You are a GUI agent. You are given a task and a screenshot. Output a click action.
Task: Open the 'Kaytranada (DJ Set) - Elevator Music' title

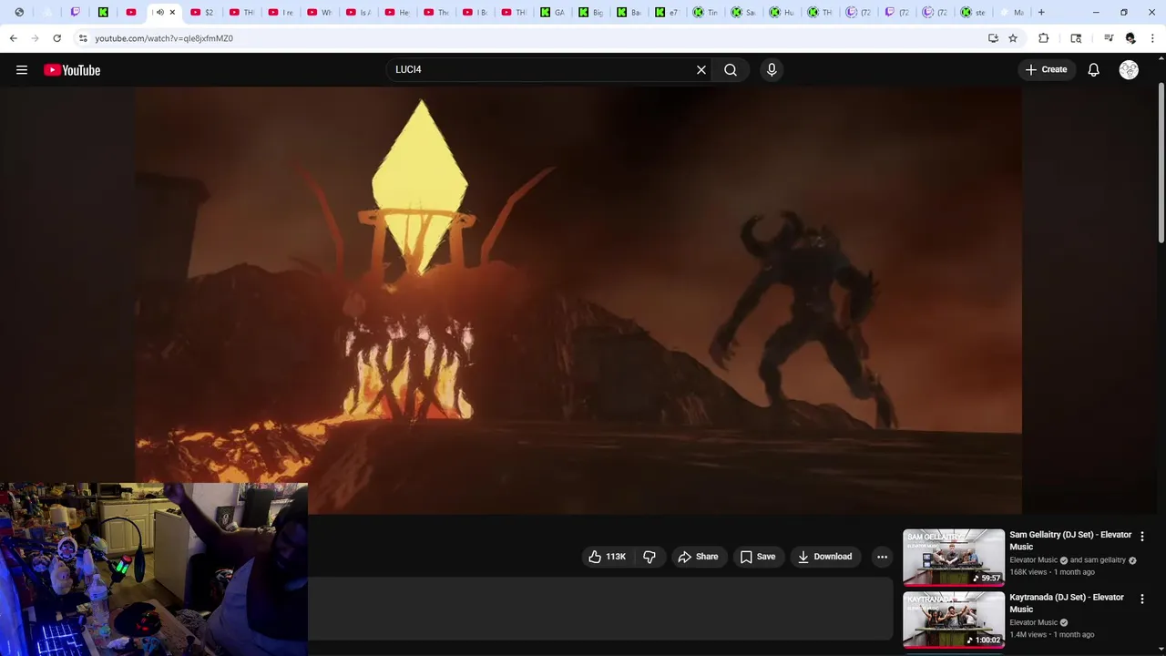(x=1067, y=603)
